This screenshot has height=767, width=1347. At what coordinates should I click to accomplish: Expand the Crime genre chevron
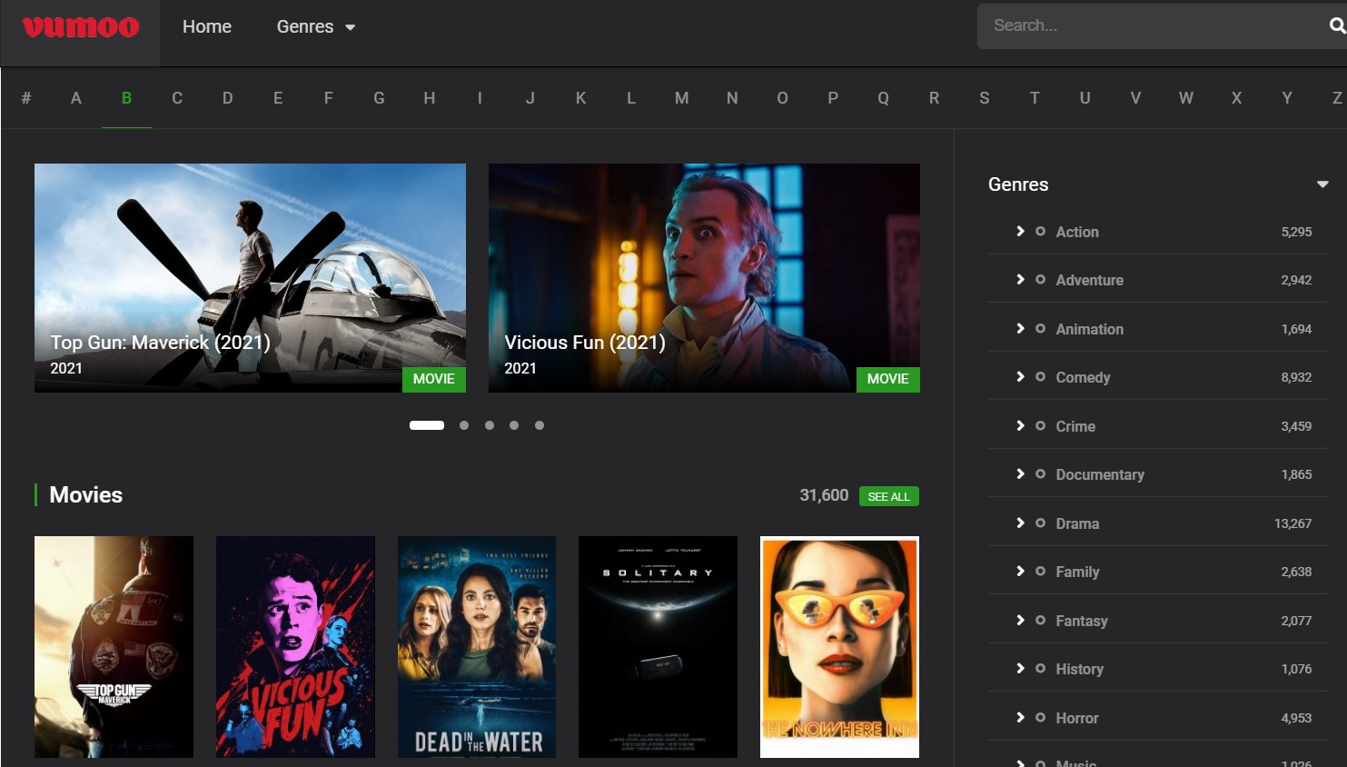[x=1020, y=425]
